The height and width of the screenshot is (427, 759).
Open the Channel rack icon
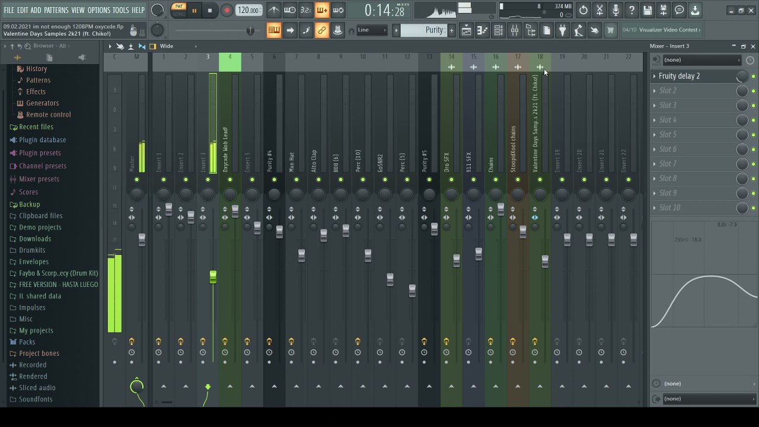pyautogui.click(x=499, y=30)
